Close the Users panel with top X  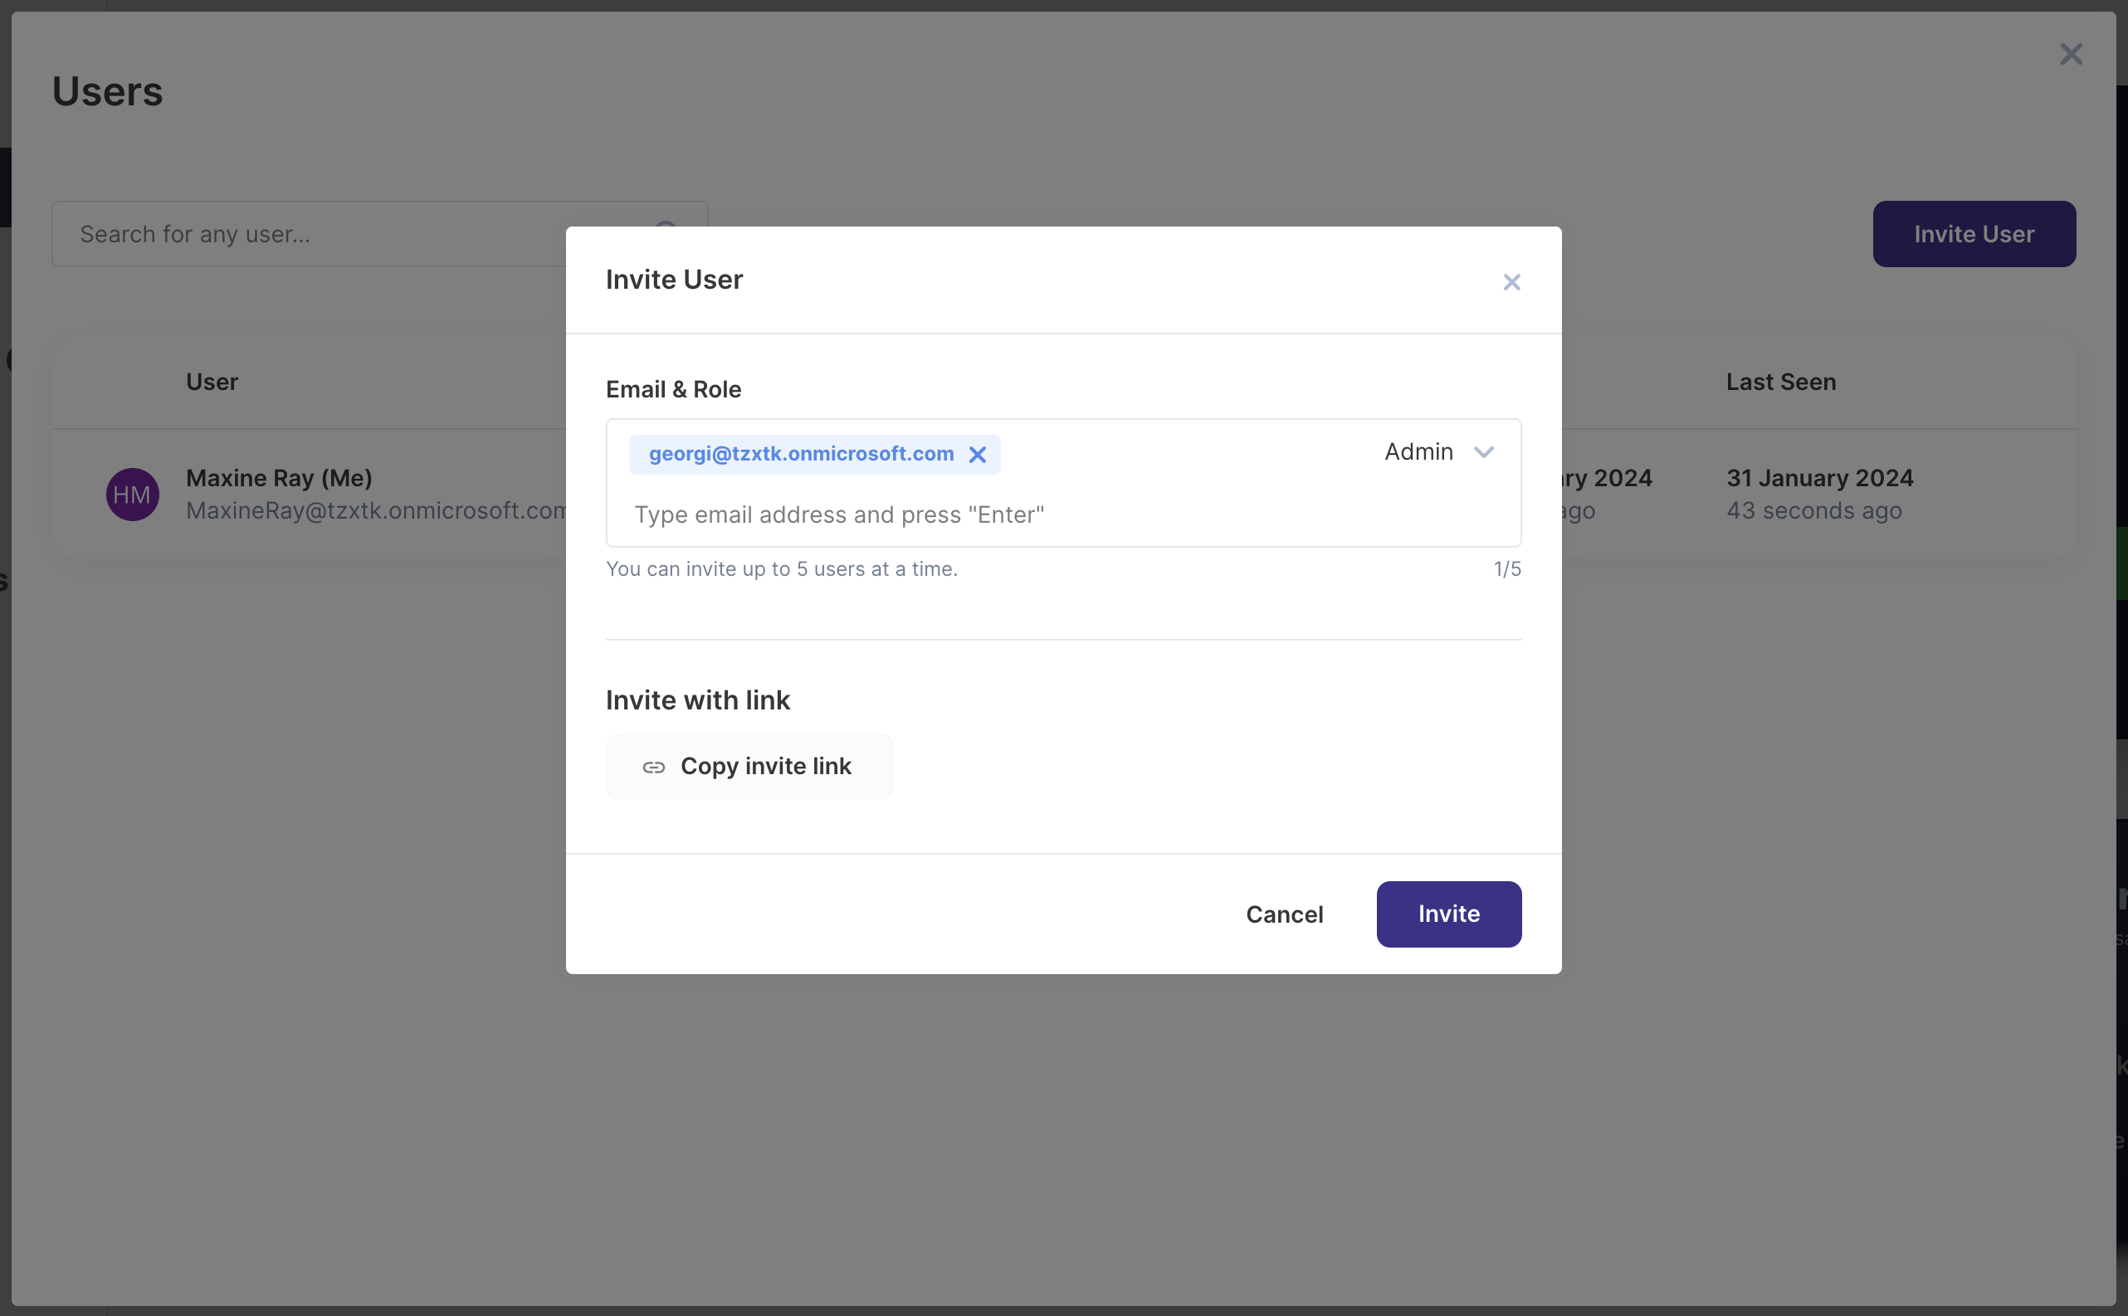tap(2071, 54)
